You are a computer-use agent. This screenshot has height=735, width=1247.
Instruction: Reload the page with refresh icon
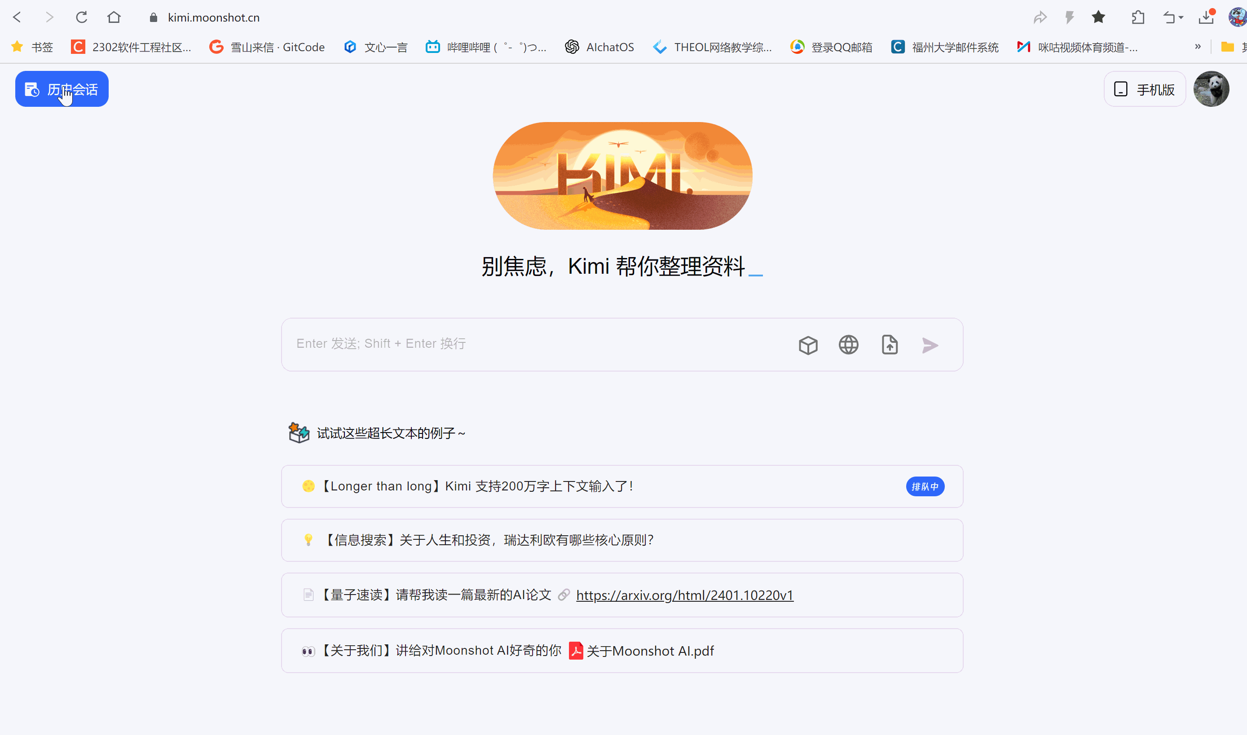pyautogui.click(x=82, y=18)
